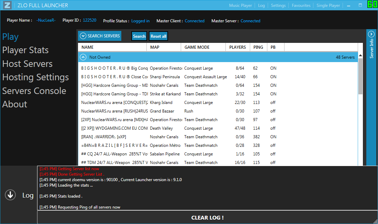Click the Server Info vertical label

pyautogui.click(x=371, y=49)
